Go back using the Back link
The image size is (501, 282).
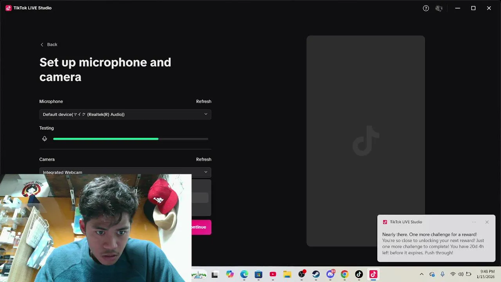(x=49, y=45)
